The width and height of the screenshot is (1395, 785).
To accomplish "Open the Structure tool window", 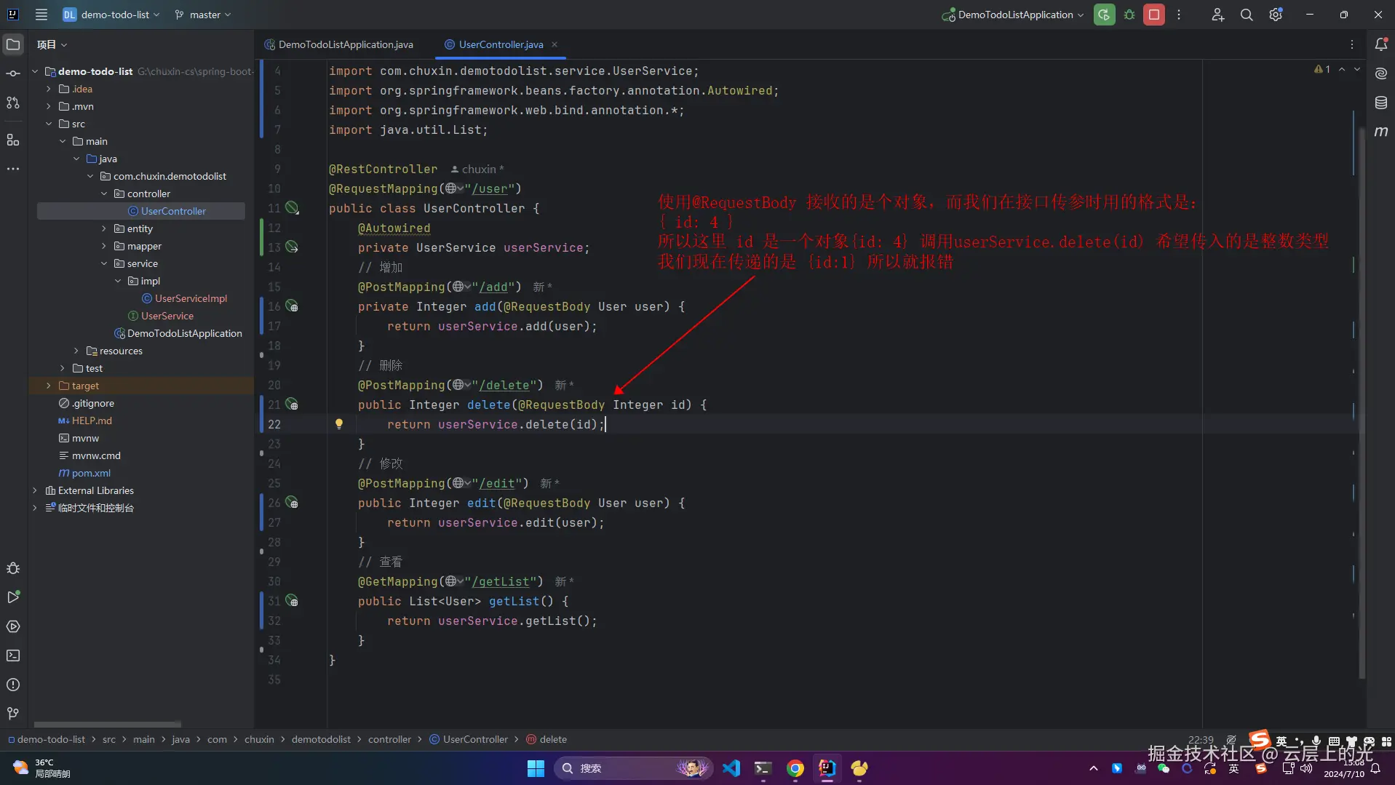I will [13, 140].
